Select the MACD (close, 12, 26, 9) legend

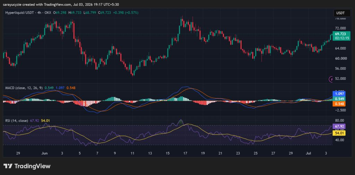tap(24, 87)
